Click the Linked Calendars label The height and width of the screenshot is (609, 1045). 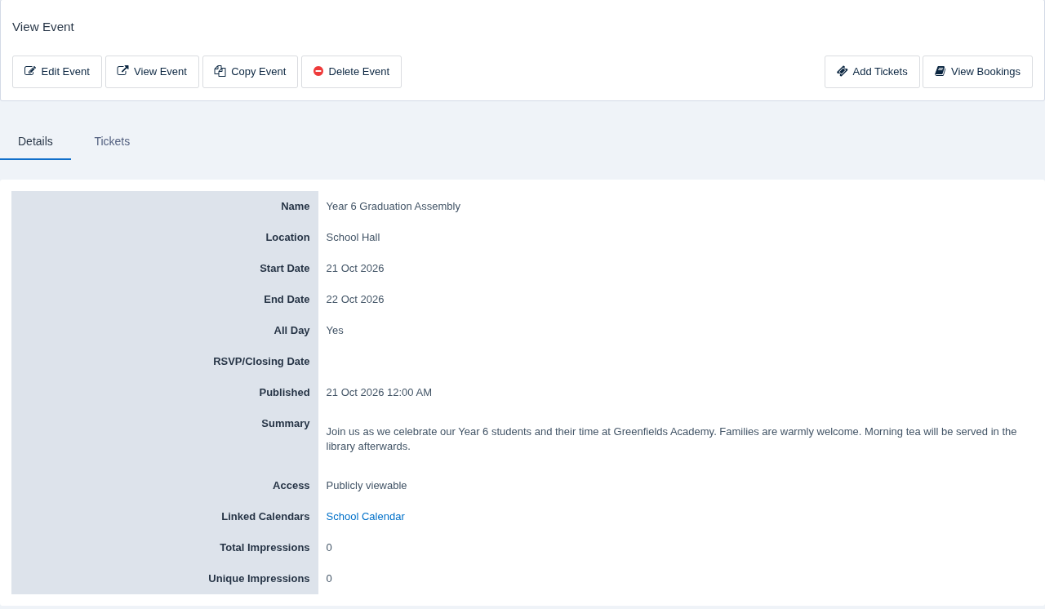click(x=265, y=517)
